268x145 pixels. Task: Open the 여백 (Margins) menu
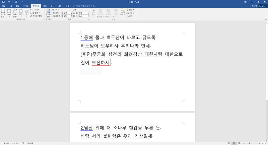pos(9,13)
